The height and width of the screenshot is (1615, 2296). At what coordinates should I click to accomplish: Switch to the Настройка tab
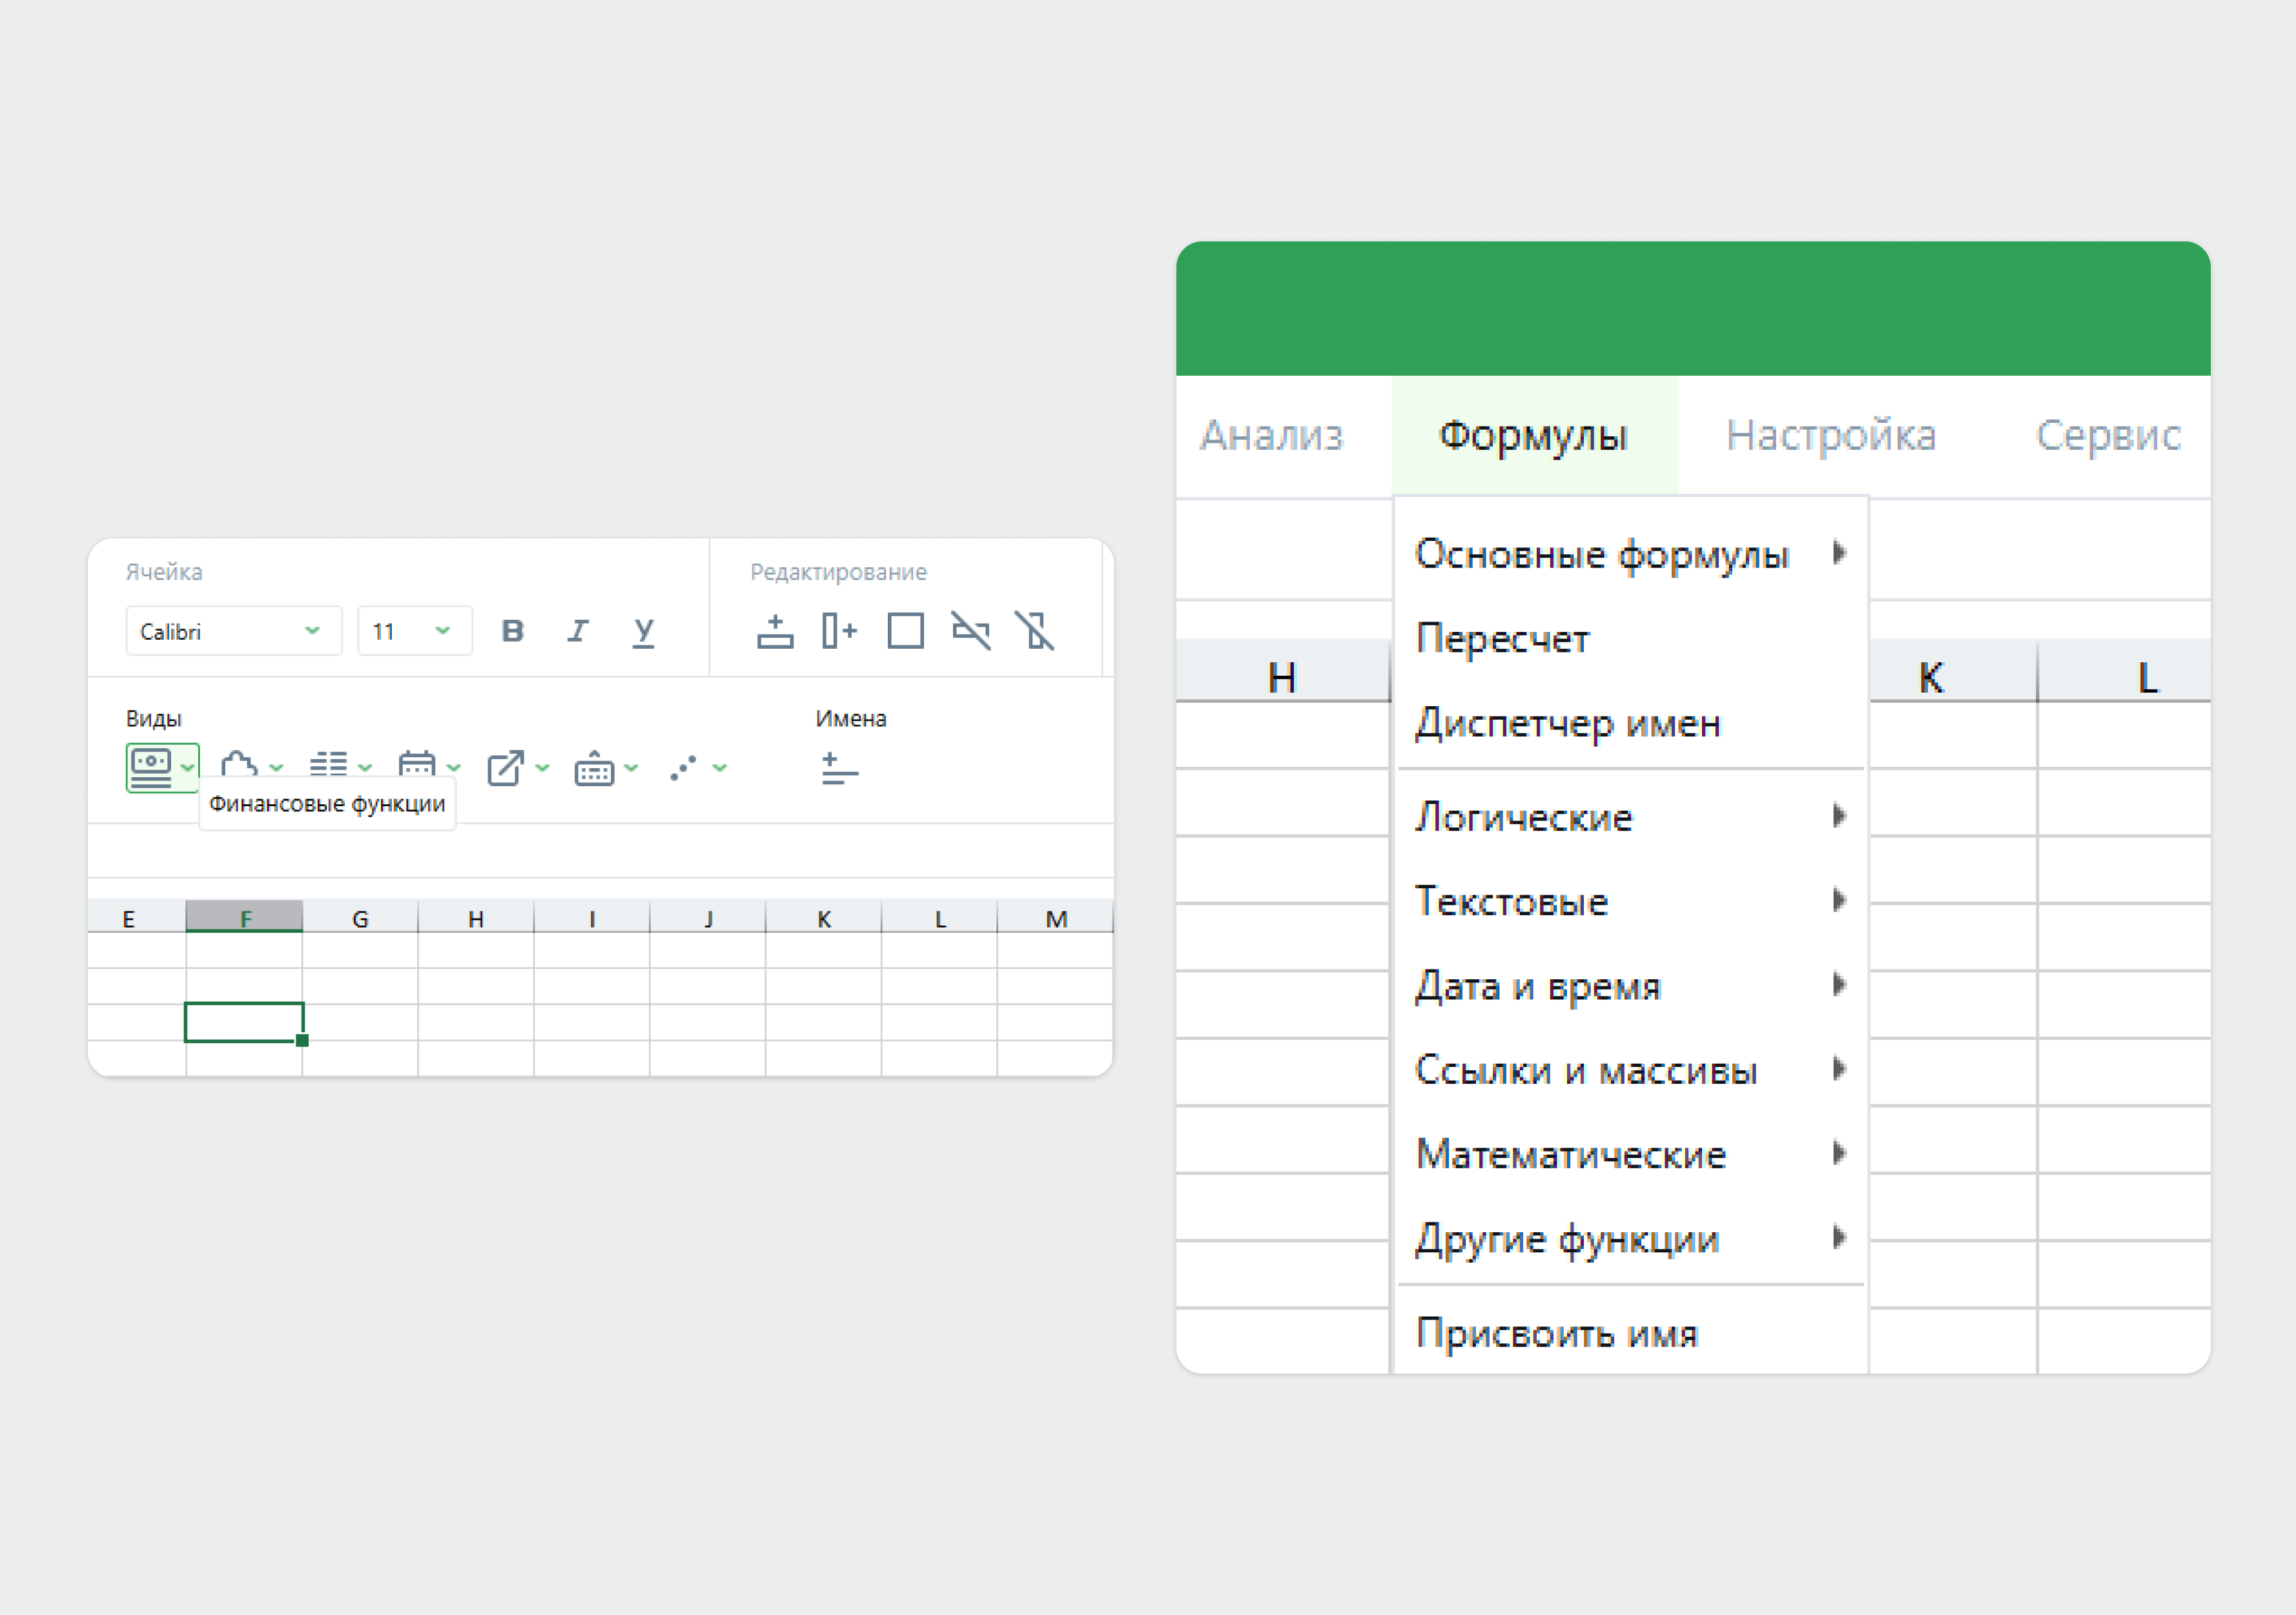click(x=1830, y=435)
